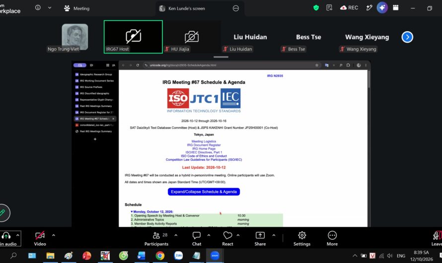The image size is (442, 263).
Task: Follow the Meeting Logistics link
Action: 204,141
